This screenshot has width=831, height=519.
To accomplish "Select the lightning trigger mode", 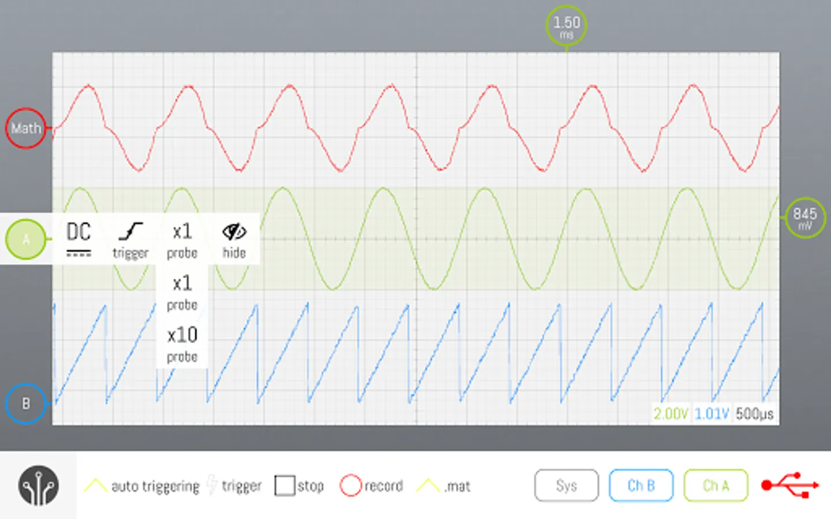I will tap(234, 486).
